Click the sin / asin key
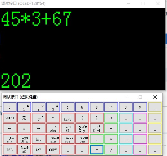This screenshot has width=167, height=156. click(x=53, y=139)
